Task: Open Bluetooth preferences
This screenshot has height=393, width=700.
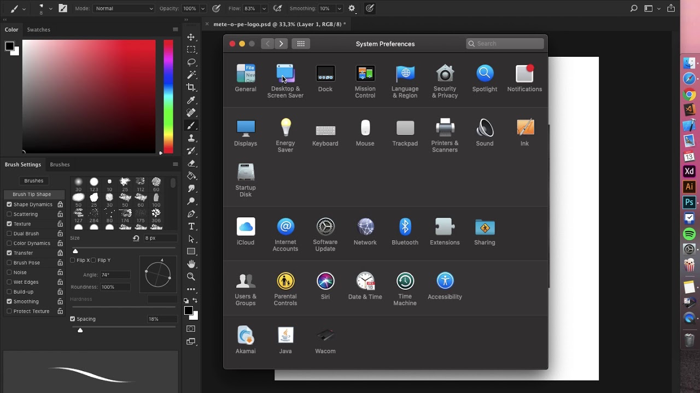Action: 405,231
